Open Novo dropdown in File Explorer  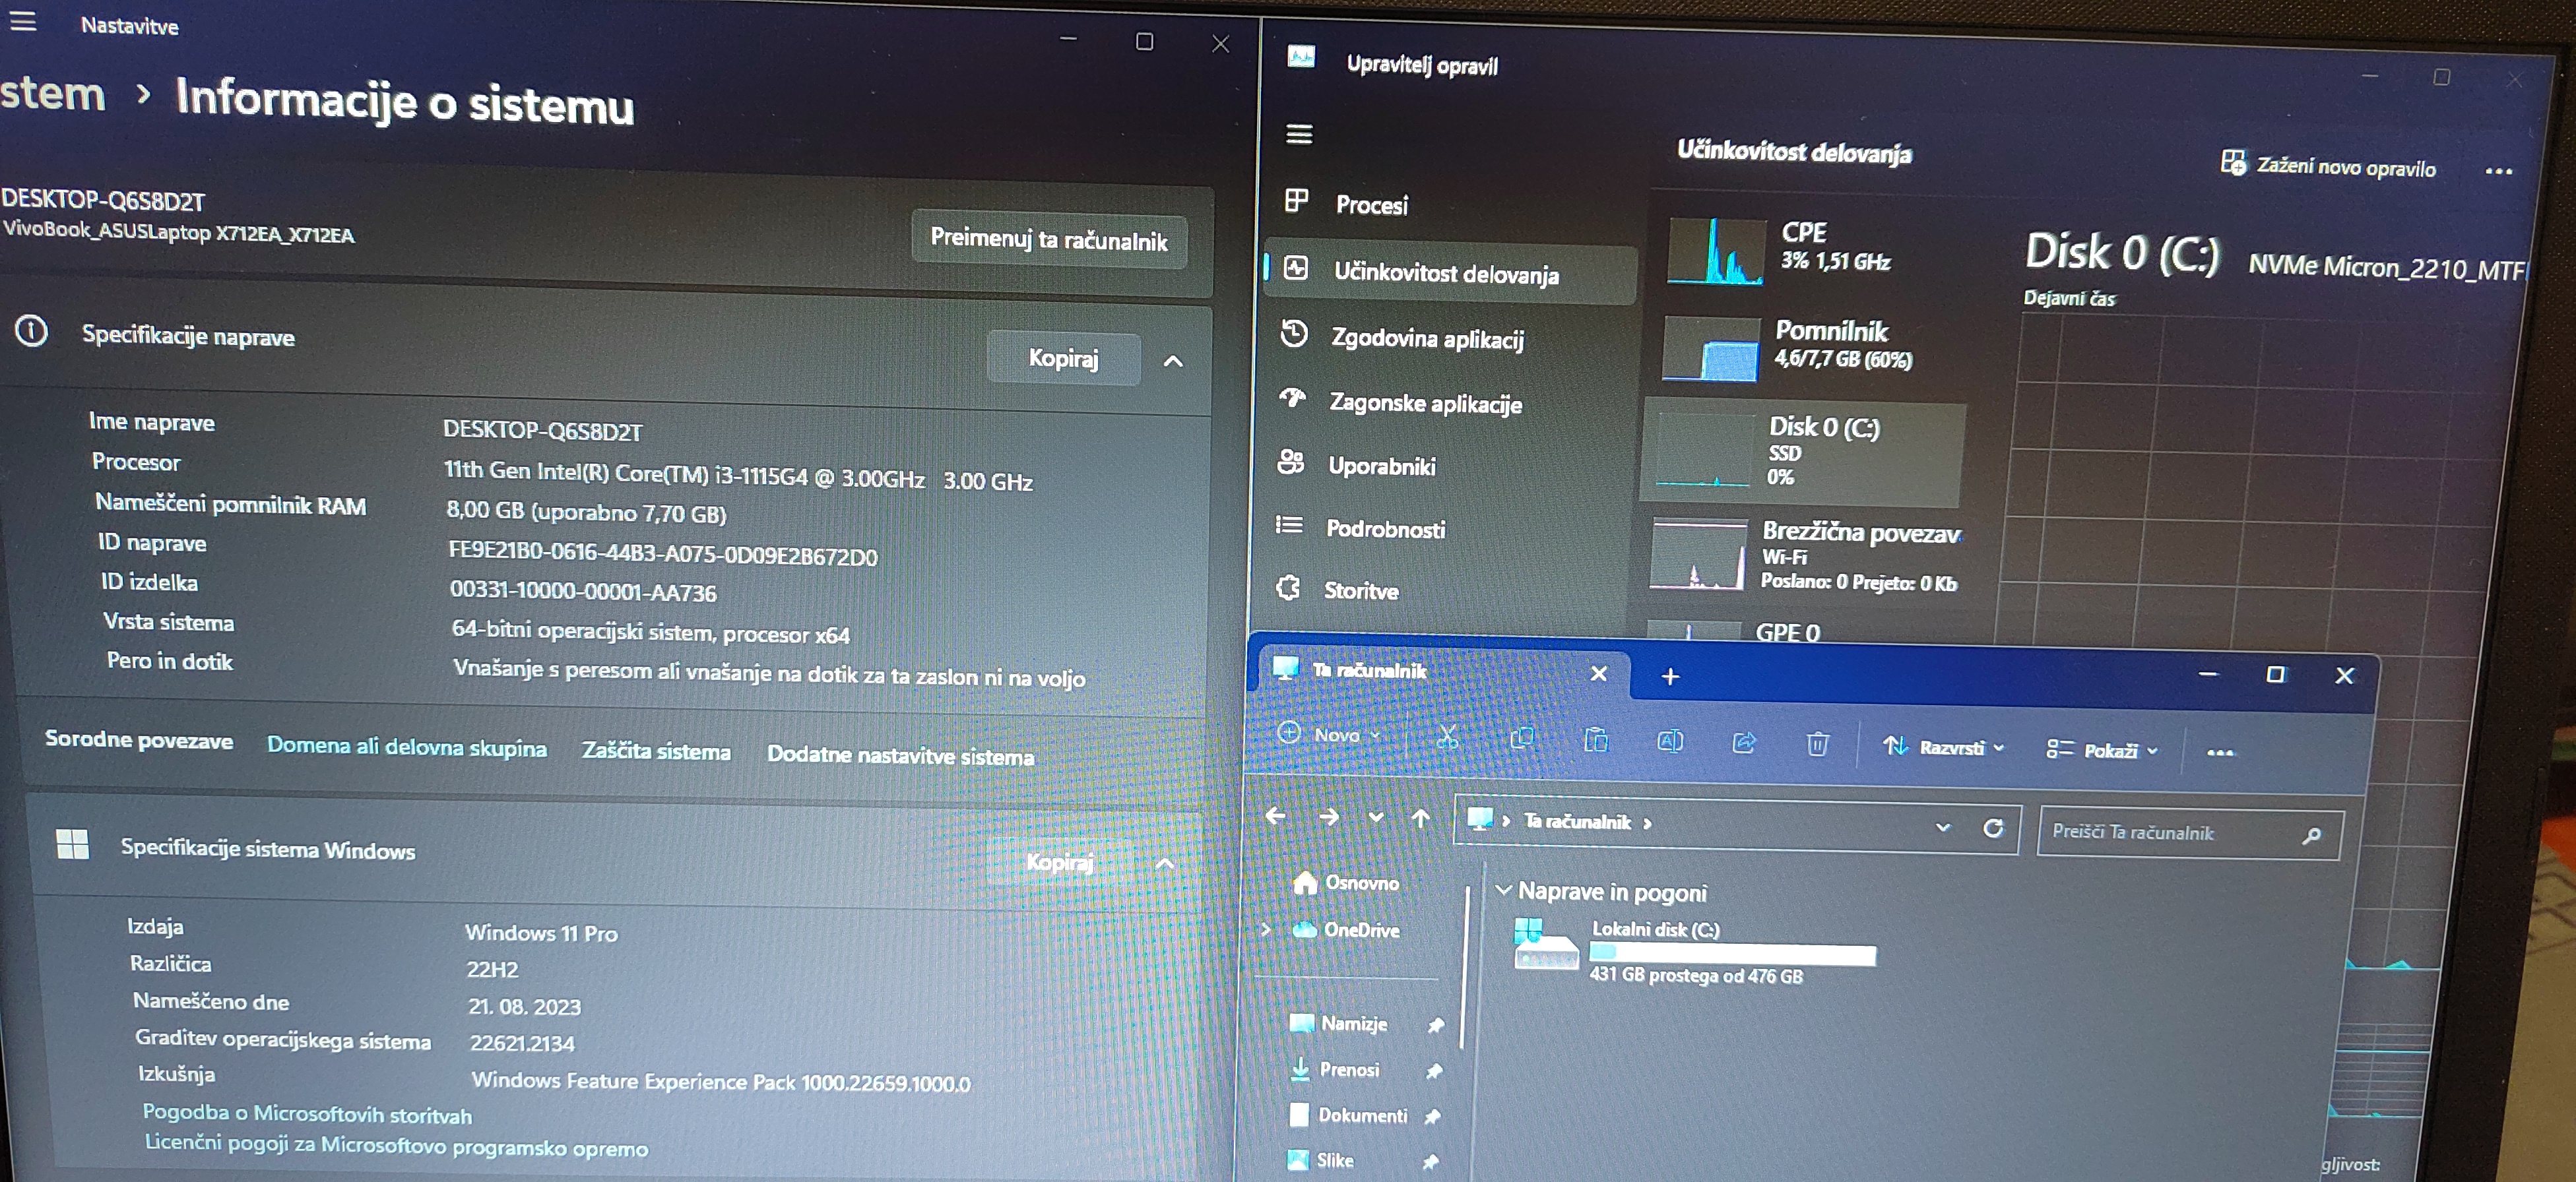point(1330,734)
